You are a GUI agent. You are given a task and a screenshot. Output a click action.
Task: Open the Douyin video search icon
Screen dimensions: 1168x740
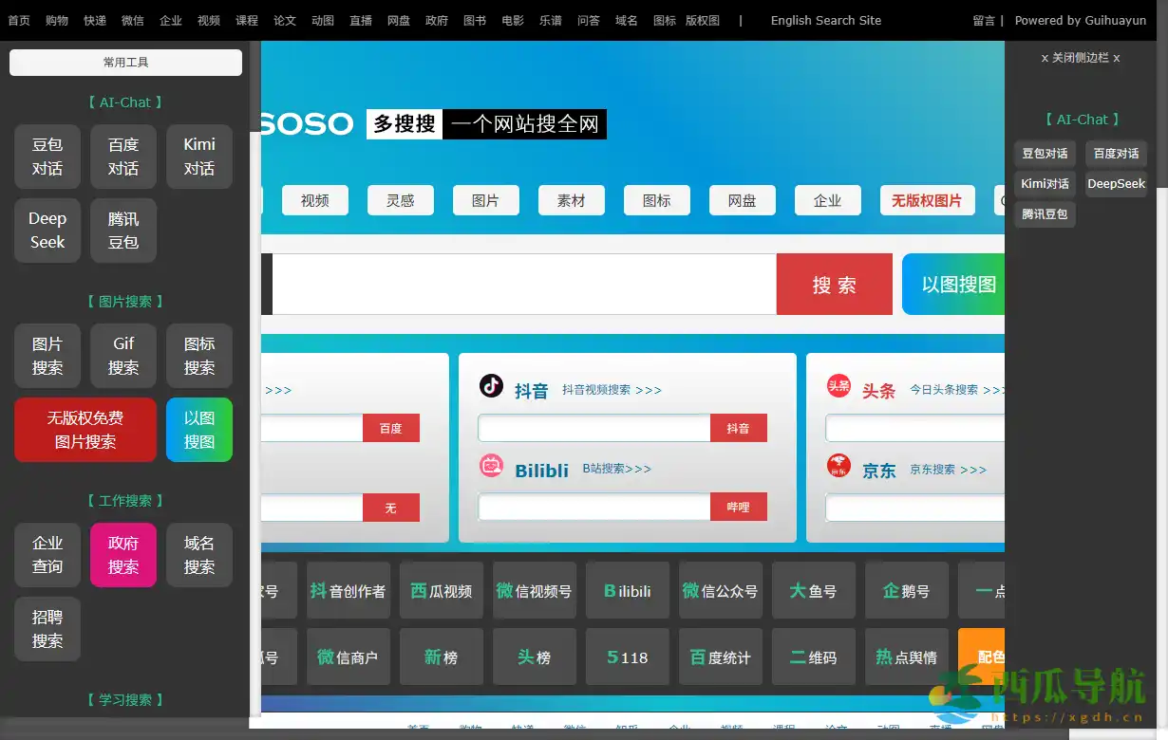(x=491, y=387)
